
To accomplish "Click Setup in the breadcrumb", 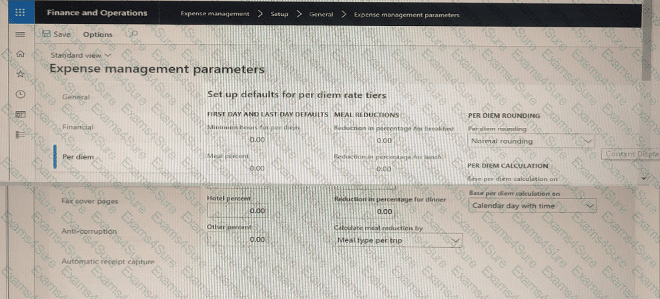I will pyautogui.click(x=279, y=14).
